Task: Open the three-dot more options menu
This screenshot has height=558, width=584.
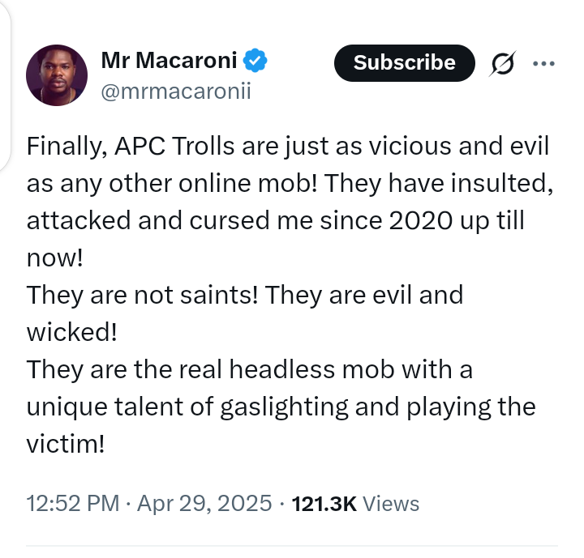Action: [x=543, y=64]
